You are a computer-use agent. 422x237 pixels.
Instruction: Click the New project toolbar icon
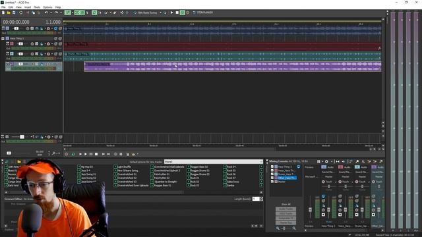pyautogui.click(x=3, y=13)
